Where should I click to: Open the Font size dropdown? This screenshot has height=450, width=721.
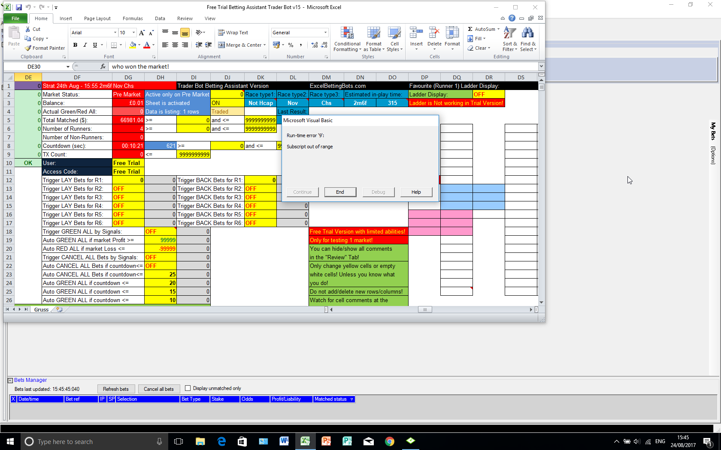click(x=133, y=33)
